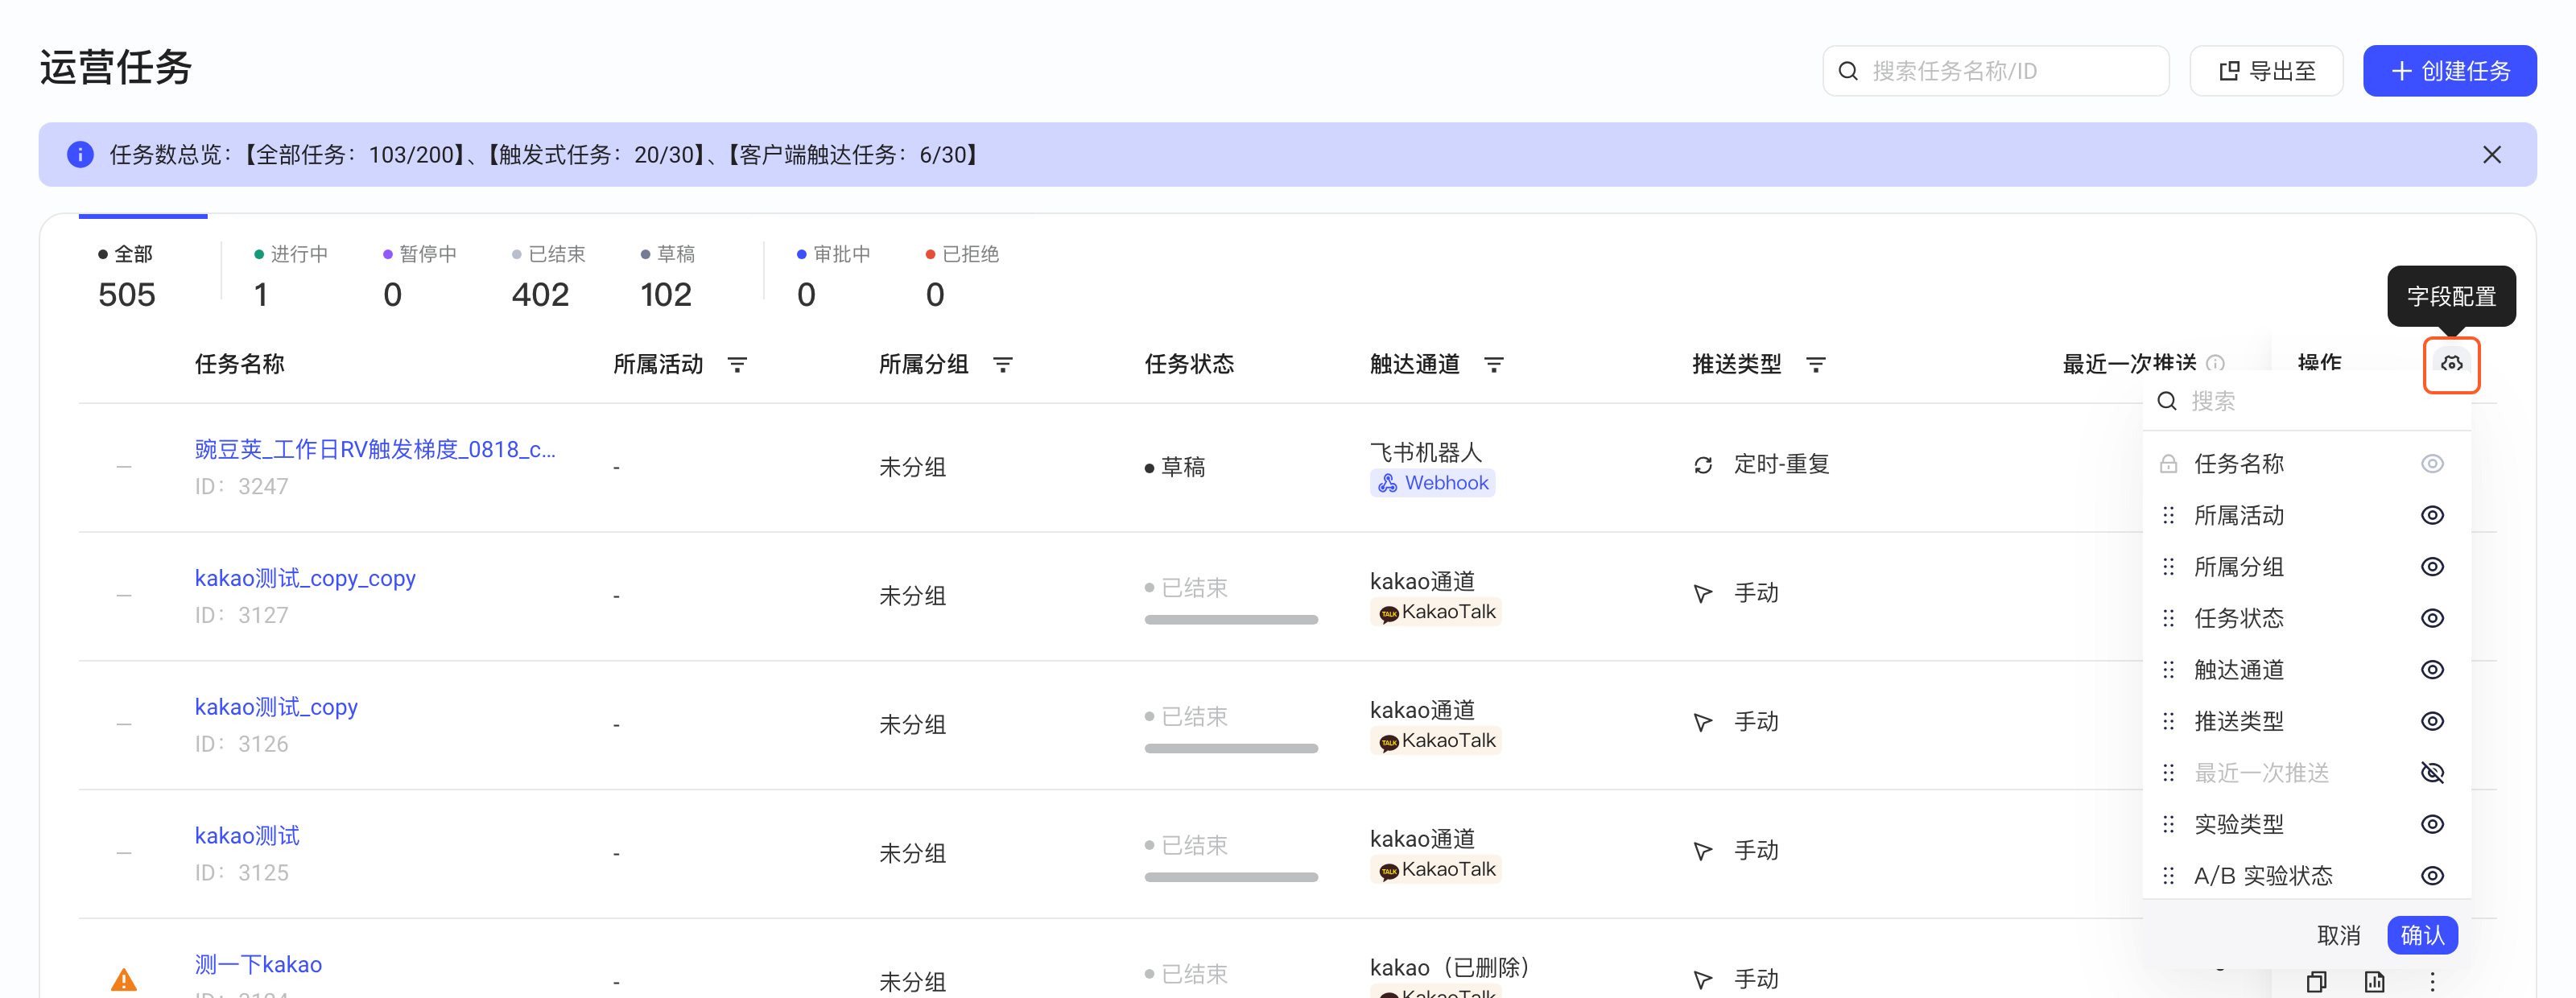Viewport: 2576px width, 998px height.
Task: Switch to the 已结束 status tab
Action: tap(548, 276)
